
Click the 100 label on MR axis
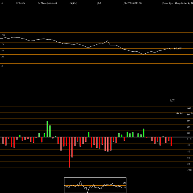(x=189, y=108)
